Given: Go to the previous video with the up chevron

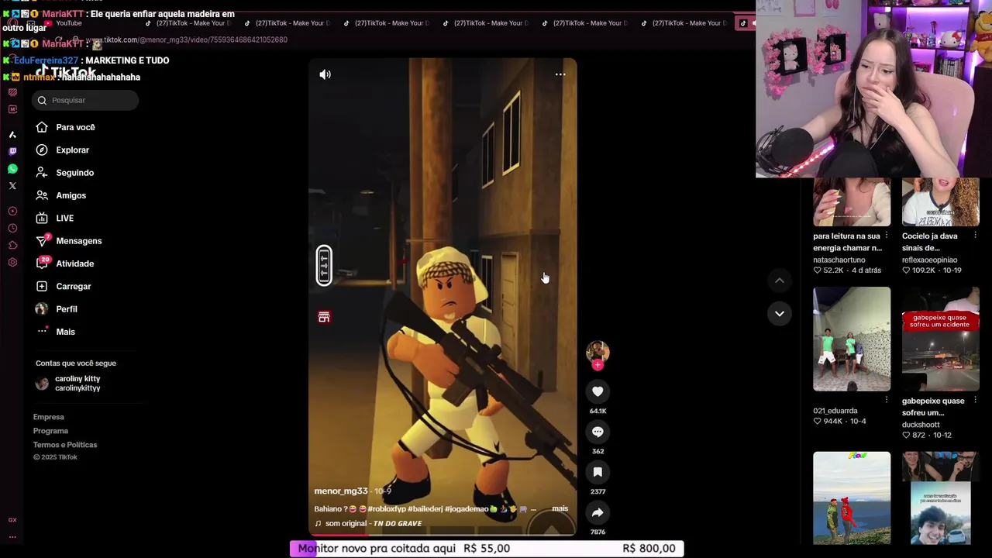Looking at the screenshot, I should tap(780, 281).
